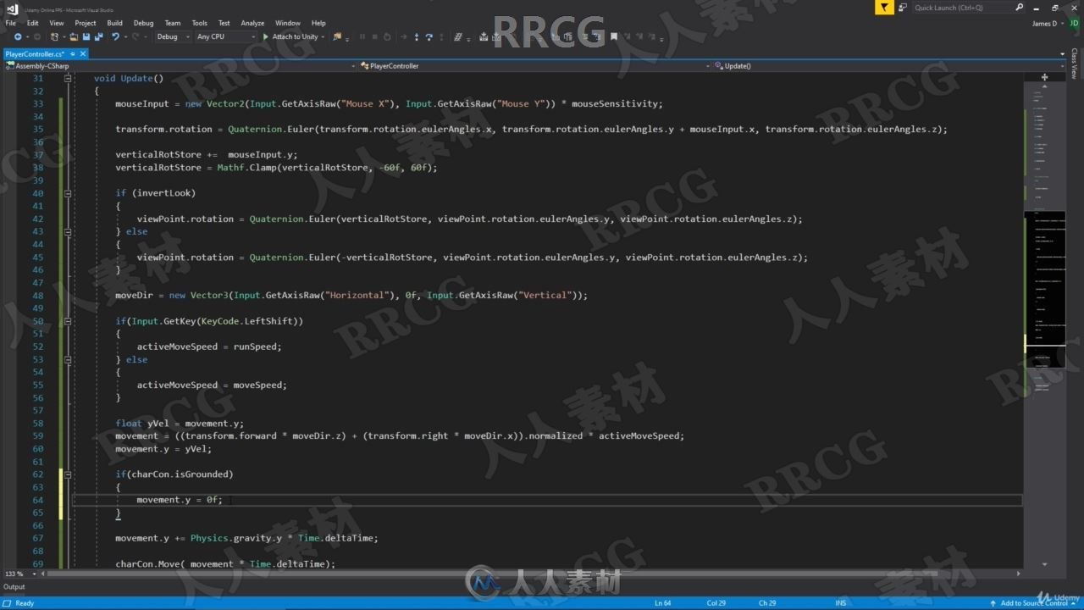Click the New Project toolbar icon
Screen dimensions: 1084x610
click(x=54, y=36)
